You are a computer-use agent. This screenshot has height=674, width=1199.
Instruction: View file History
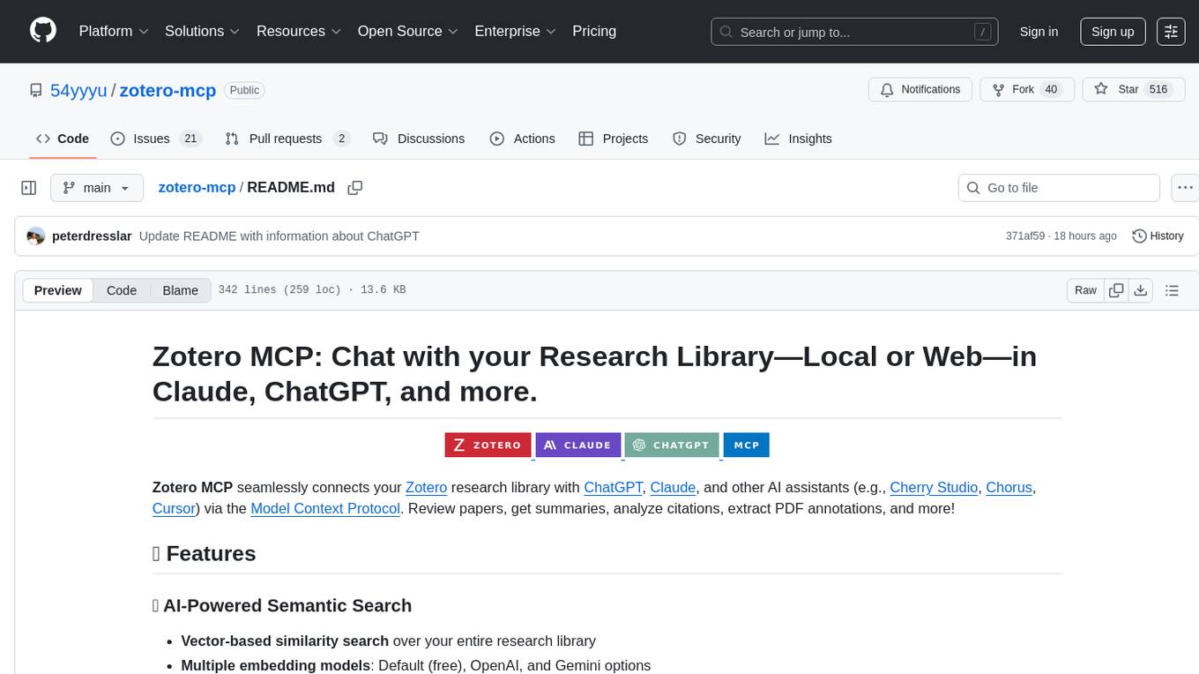click(1158, 236)
